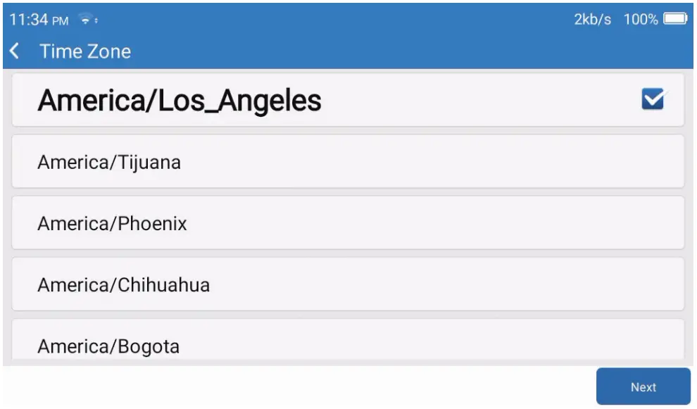The image size is (697, 409).
Task: Click the Time Zone header title
Action: pos(85,51)
